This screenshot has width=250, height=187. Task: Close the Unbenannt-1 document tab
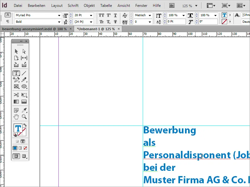pos(119,29)
